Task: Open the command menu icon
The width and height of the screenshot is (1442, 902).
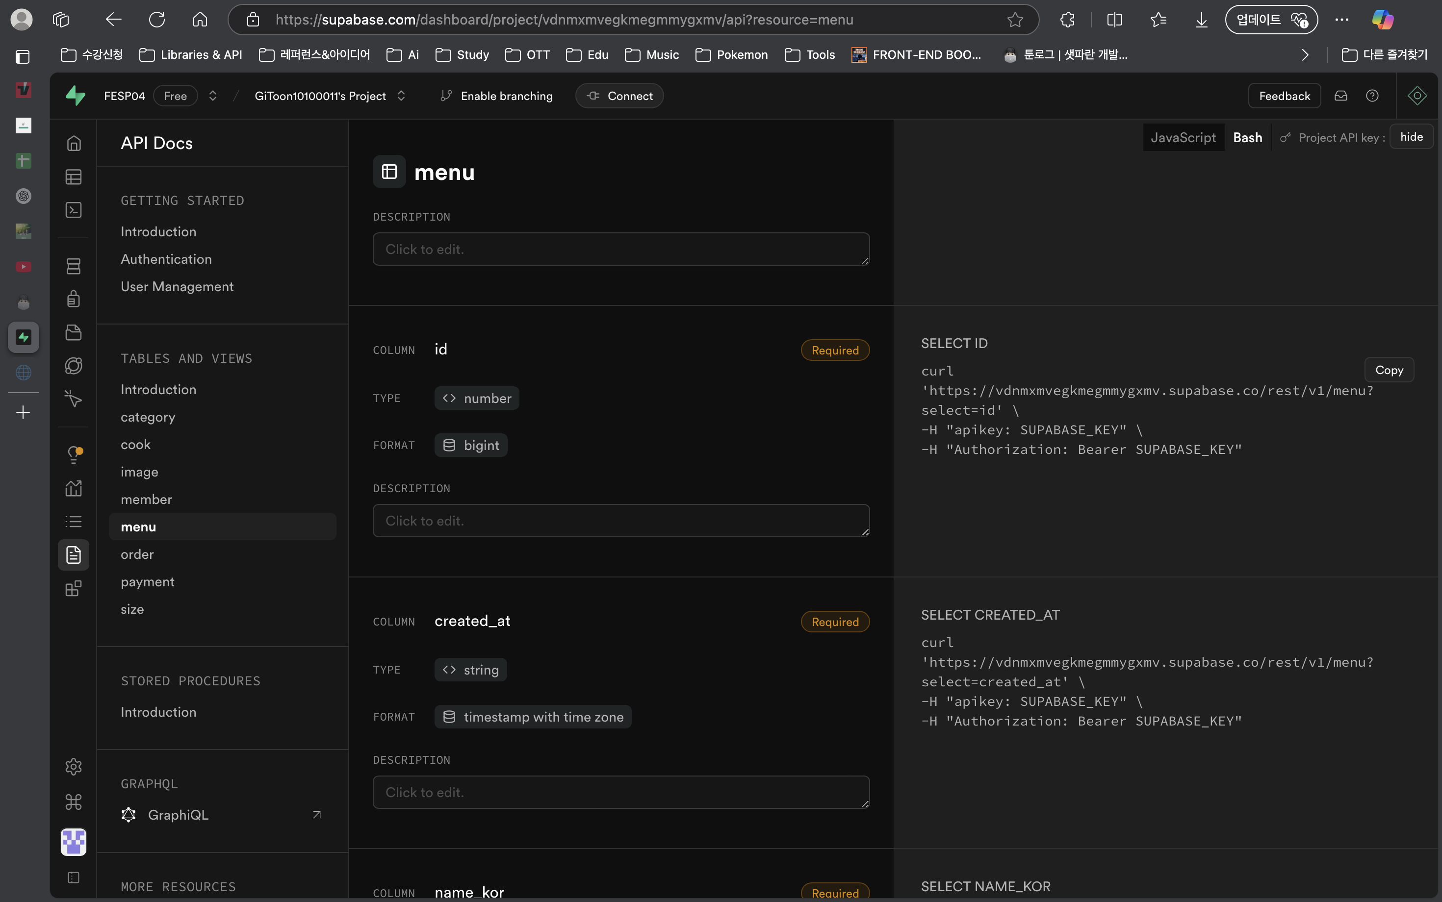Action: click(74, 802)
